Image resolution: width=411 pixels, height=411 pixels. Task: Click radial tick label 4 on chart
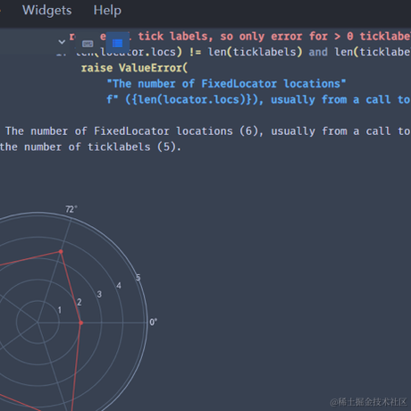click(x=119, y=286)
